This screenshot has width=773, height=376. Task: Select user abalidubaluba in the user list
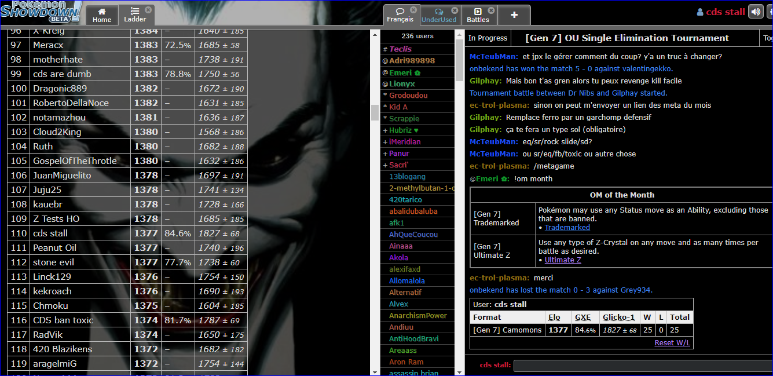417,211
